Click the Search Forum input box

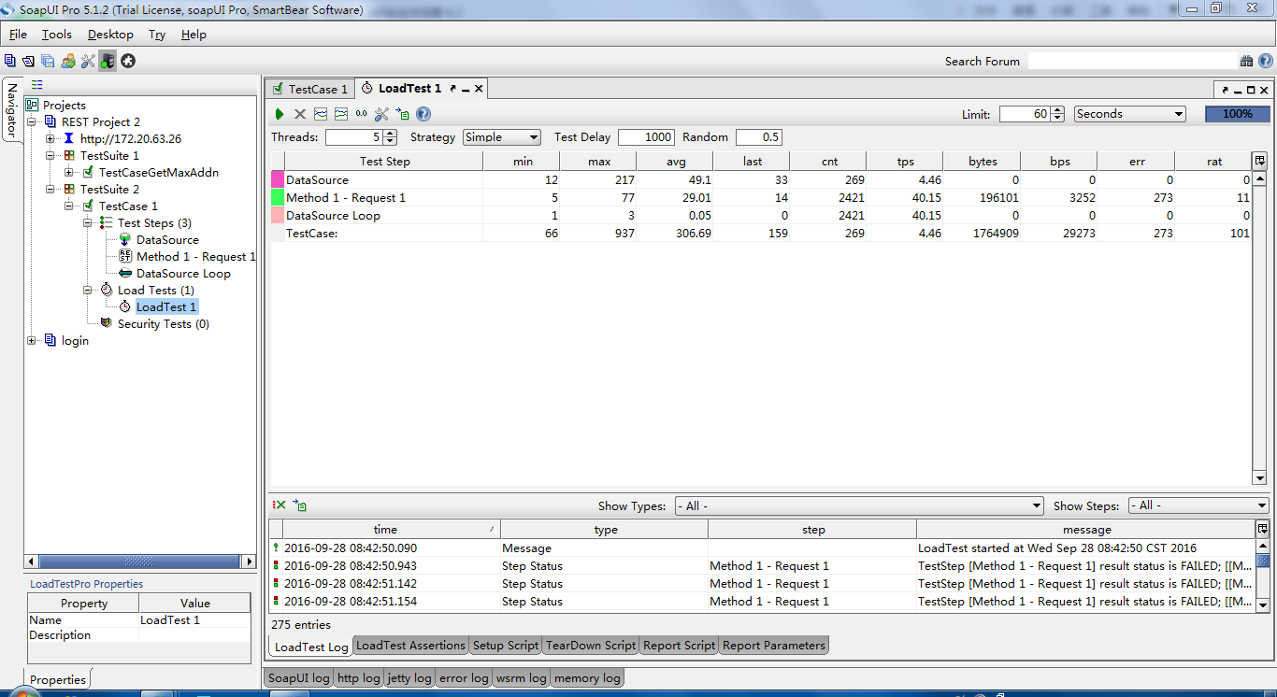pos(1132,61)
